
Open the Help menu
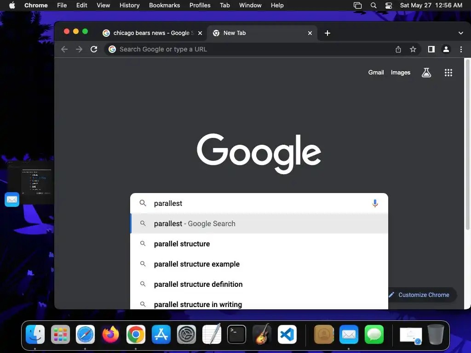click(x=277, y=6)
